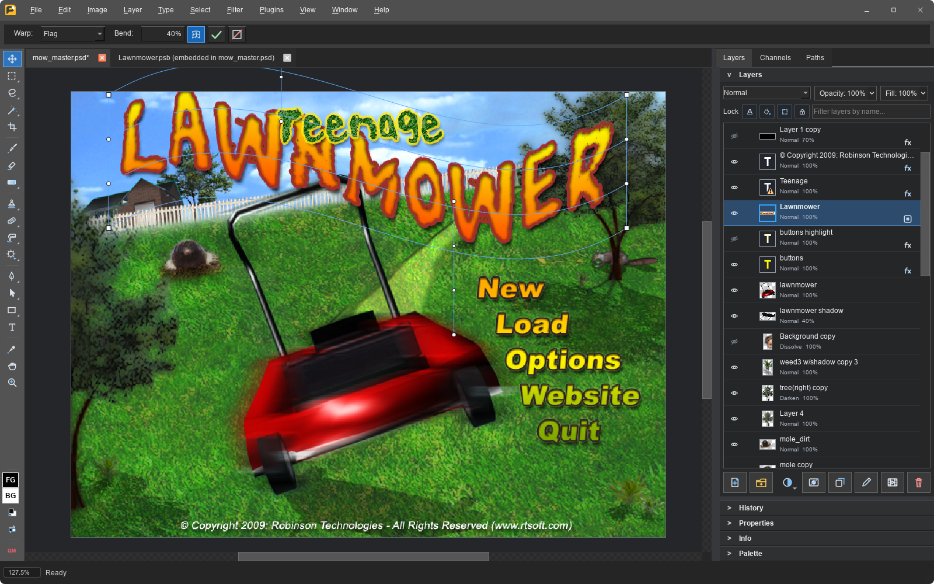Click the BG background color swatch
Image resolution: width=934 pixels, height=584 pixels.
coord(11,496)
